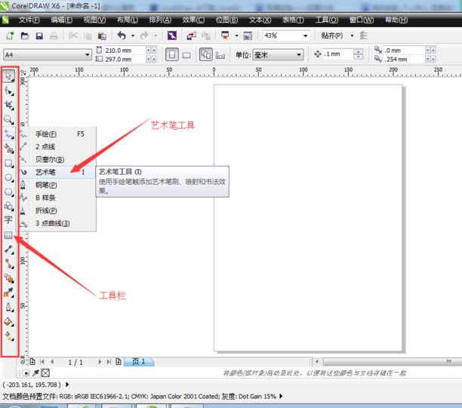Select the Blend tool
This screenshot has width=462, height=408.
(9, 278)
